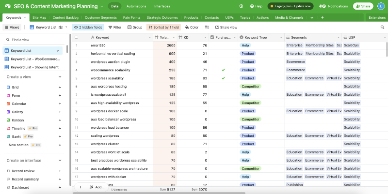Check Purchase for aws wordpress hosting
Screen dimensions: 388x194
[x=223, y=87]
